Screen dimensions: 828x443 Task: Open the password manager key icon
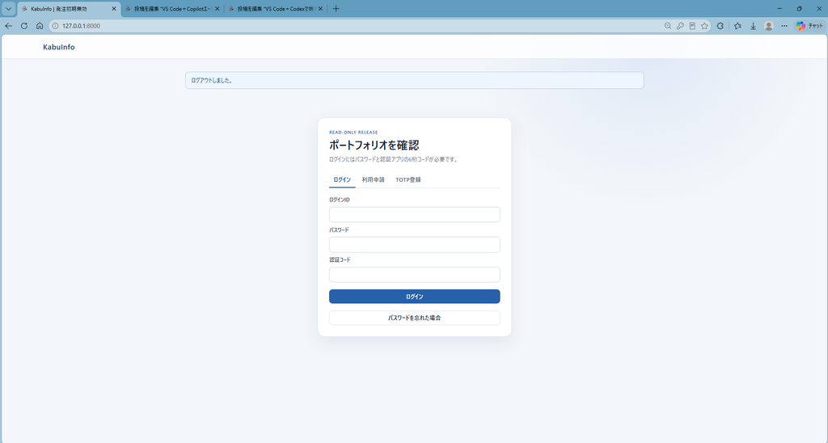[680, 26]
